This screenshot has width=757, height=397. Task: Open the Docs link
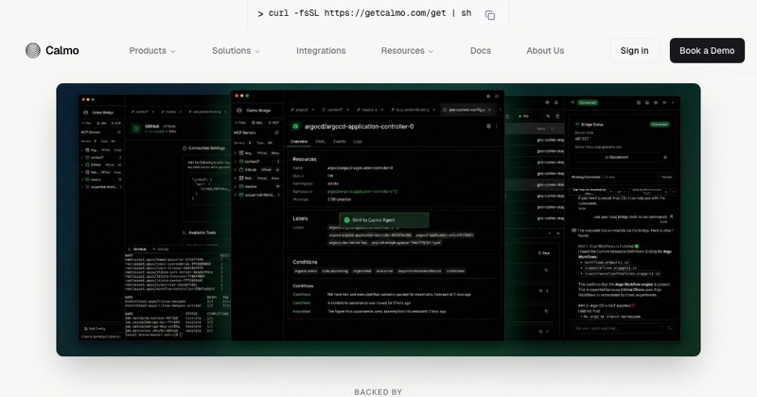click(x=481, y=51)
